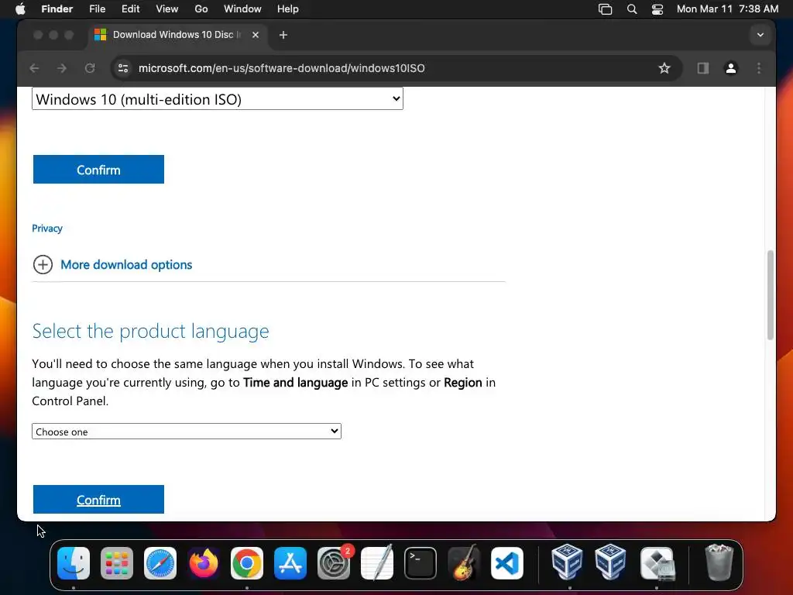The width and height of the screenshot is (793, 595).
Task: Open Finder from the Dock
Action: pos(74,562)
